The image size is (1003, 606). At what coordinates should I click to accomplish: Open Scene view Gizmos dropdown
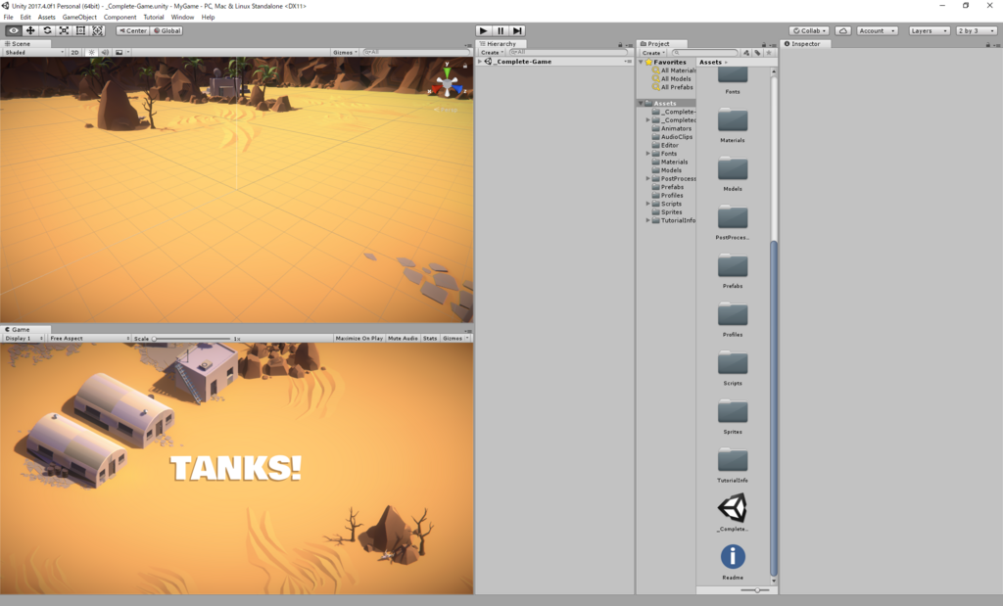[345, 53]
